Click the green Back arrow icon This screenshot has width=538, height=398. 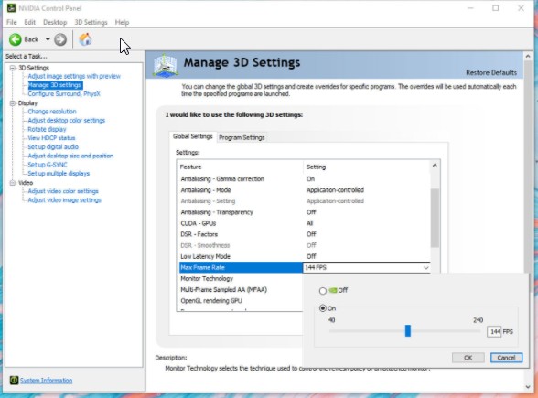(x=15, y=39)
